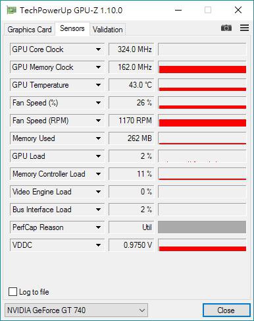Take a screenshot with the camera icon

click(226, 28)
